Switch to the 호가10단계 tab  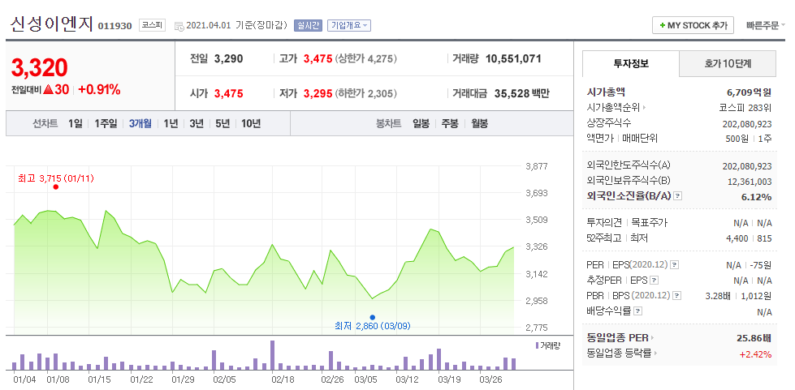[728, 64]
